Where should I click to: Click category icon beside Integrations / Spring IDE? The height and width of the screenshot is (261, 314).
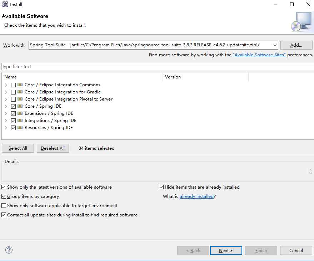tap(20, 121)
